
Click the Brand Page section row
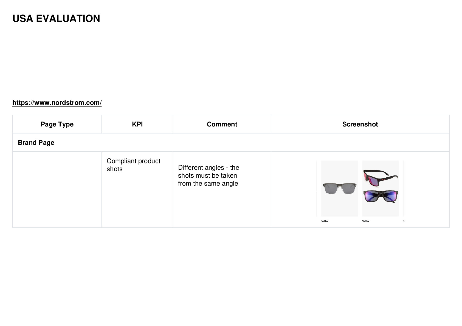[231, 143]
